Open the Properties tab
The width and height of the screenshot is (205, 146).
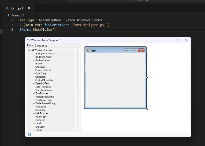click(x=42, y=46)
